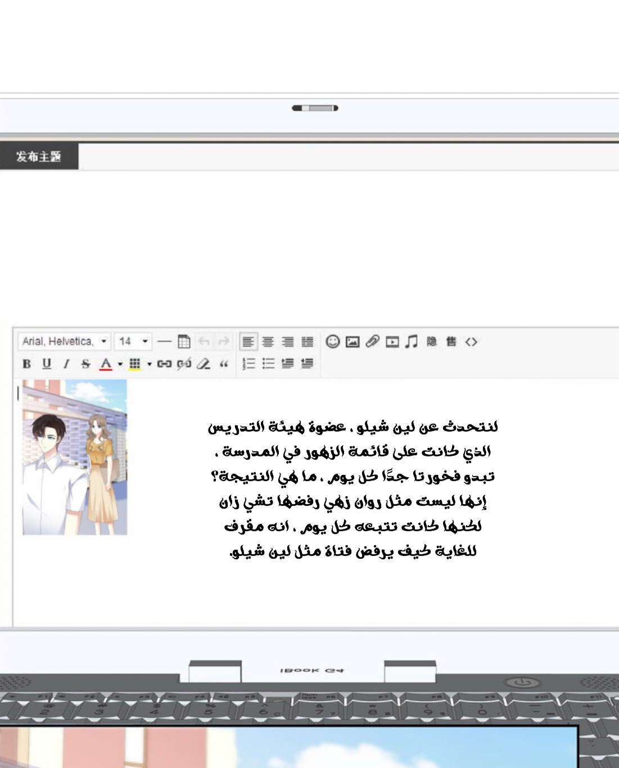Center align the text
The height and width of the screenshot is (768, 619).
tap(268, 342)
